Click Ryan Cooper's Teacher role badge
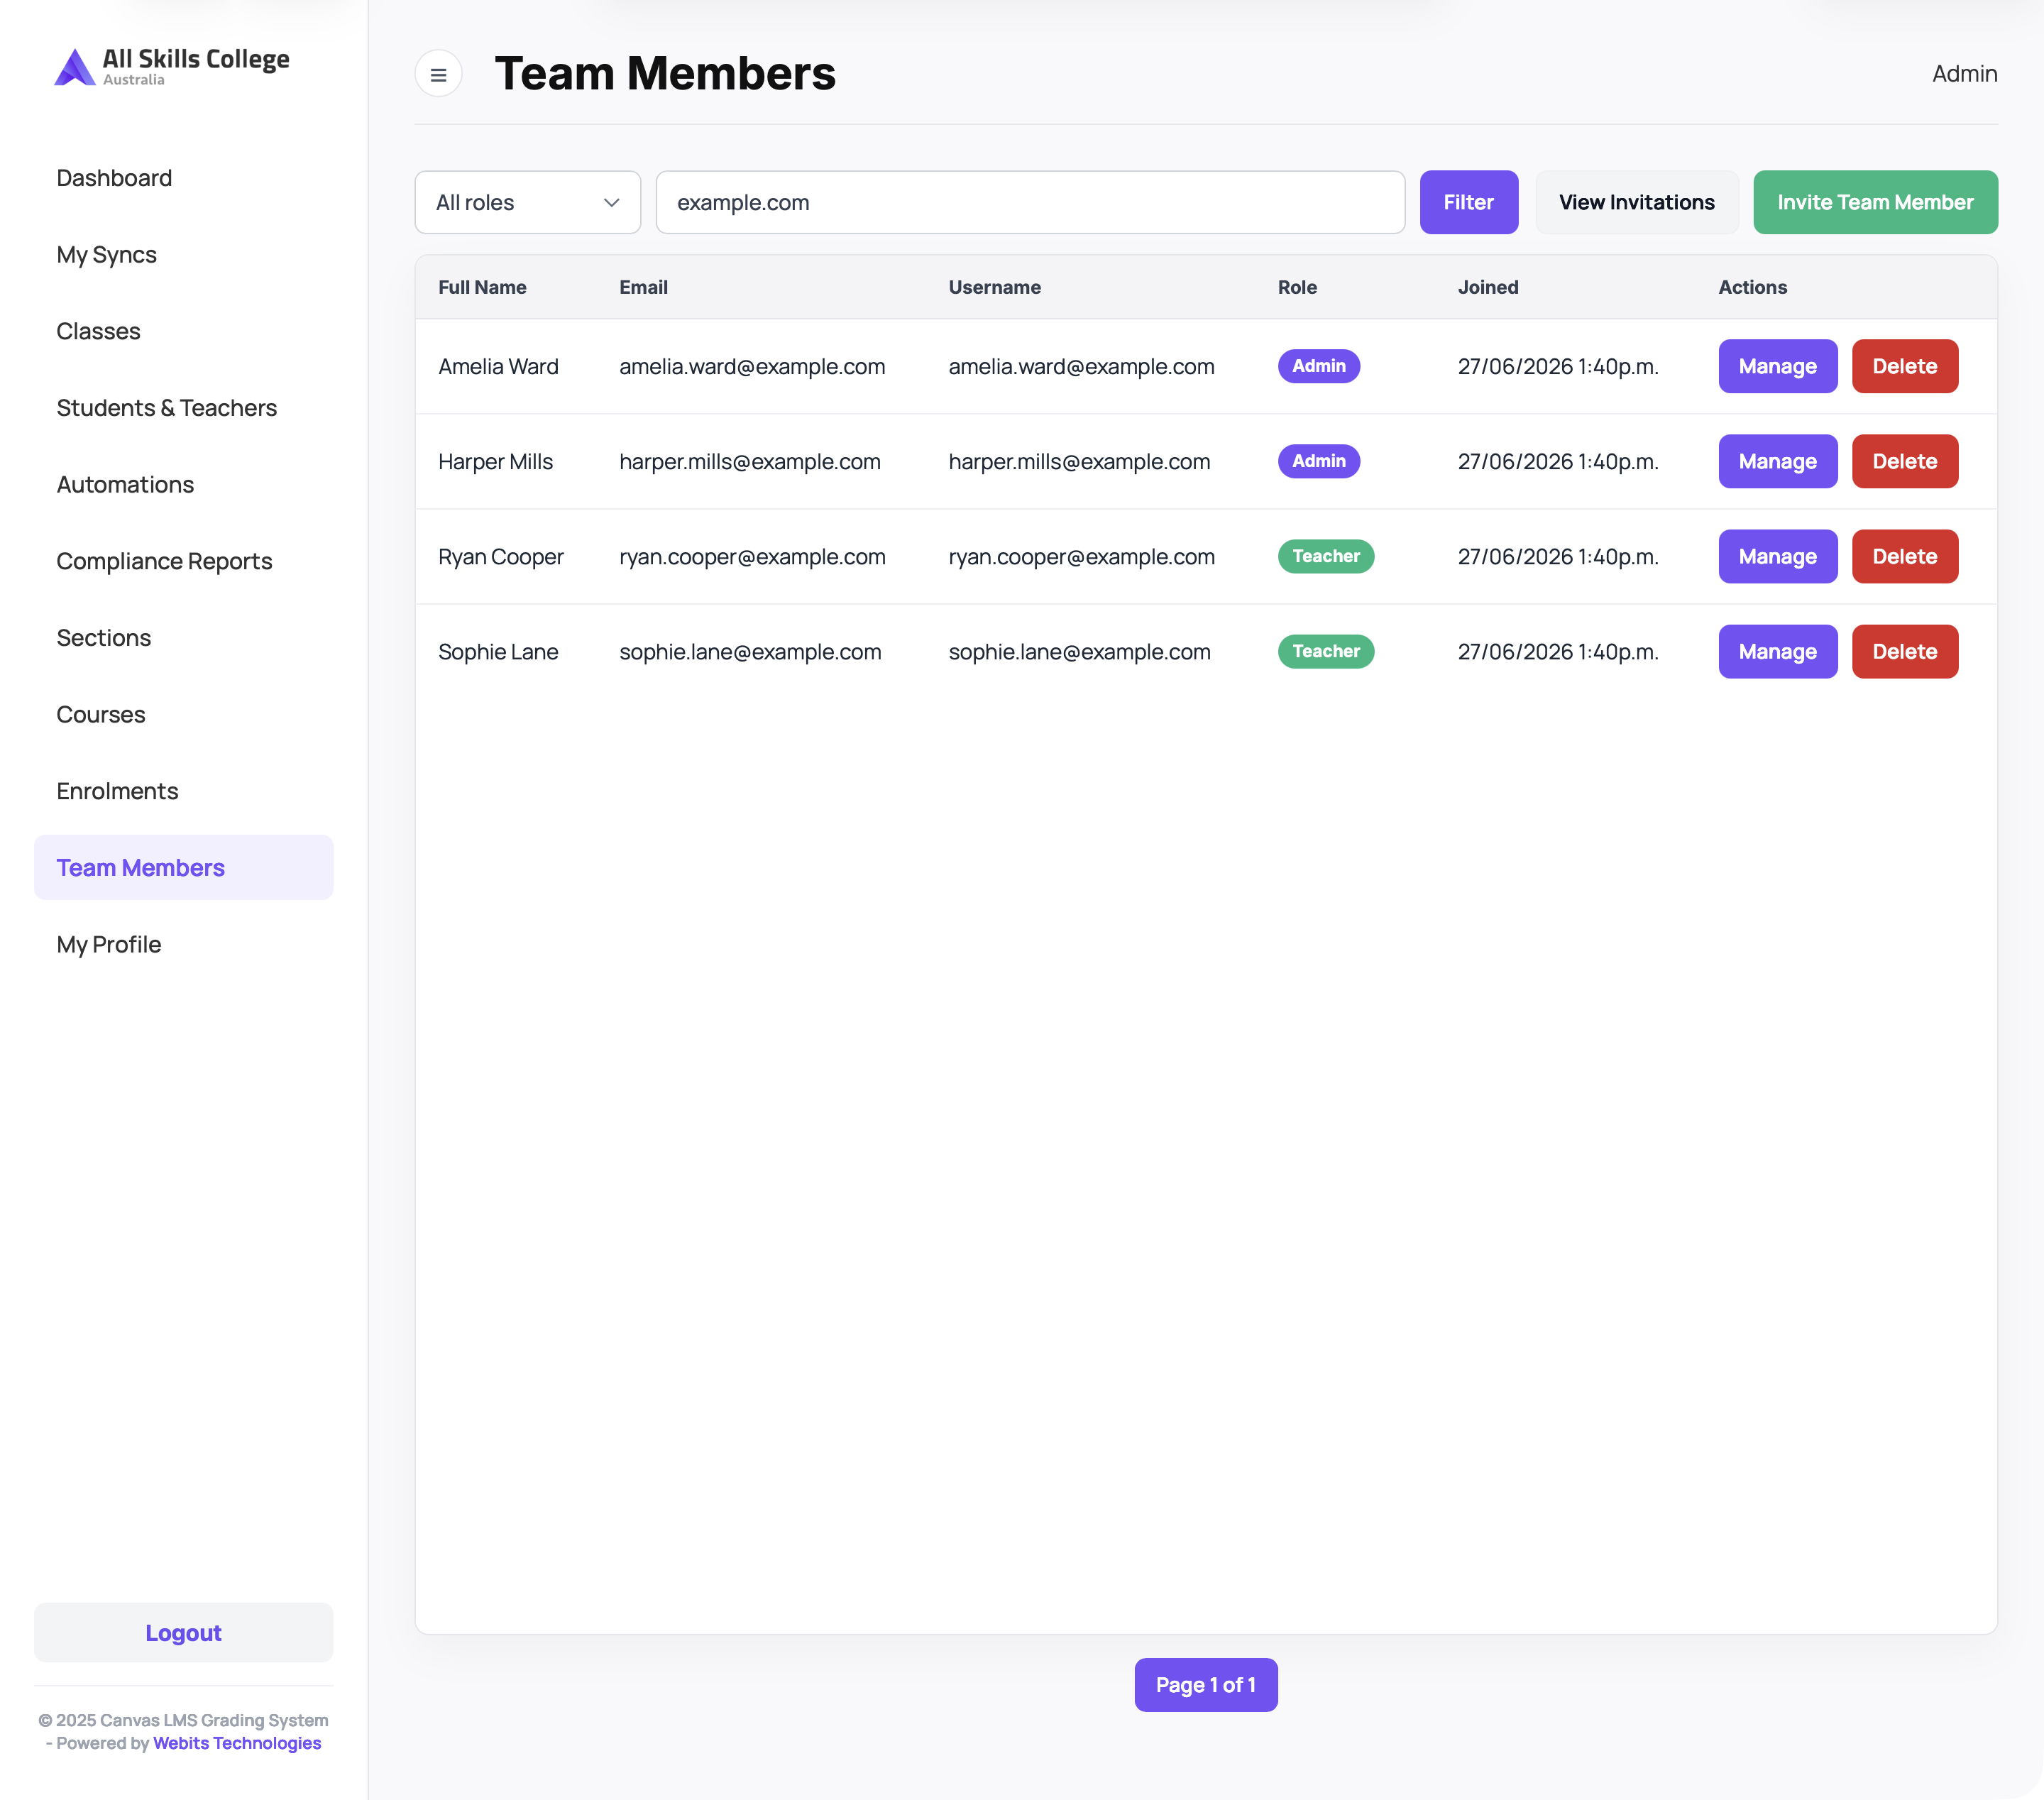Viewport: 2044px width, 1800px height. [1325, 556]
